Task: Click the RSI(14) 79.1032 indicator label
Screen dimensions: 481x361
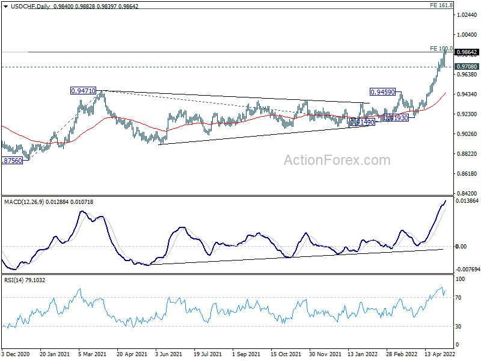Action: pos(25,280)
